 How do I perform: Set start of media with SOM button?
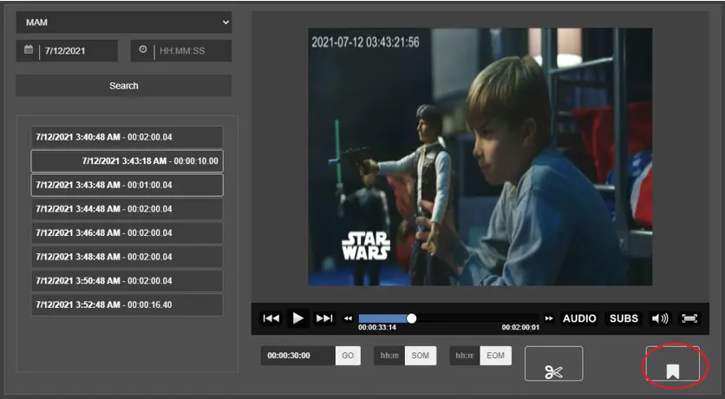point(420,356)
